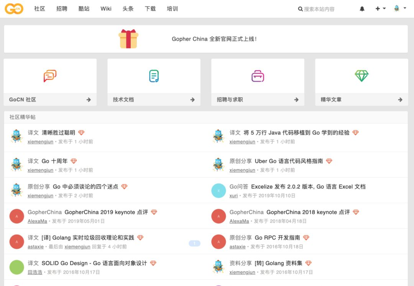Open post GopherChina 2018 keynote 点评

coord(308,212)
